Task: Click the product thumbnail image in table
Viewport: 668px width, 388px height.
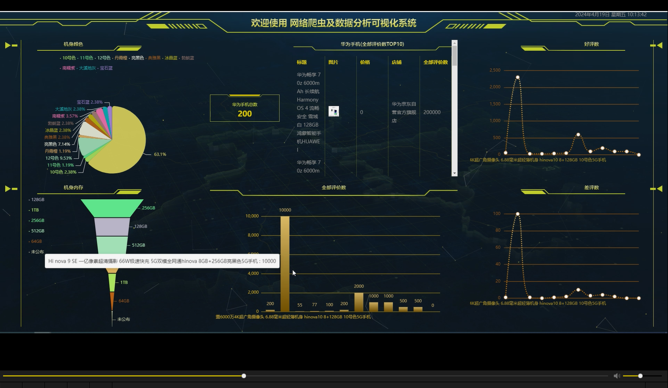Action: tap(334, 111)
